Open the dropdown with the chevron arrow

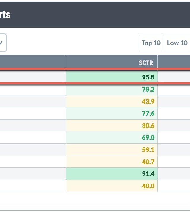(2, 43)
